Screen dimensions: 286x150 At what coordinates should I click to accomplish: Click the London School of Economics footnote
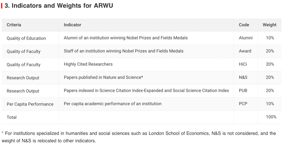[139, 137]
